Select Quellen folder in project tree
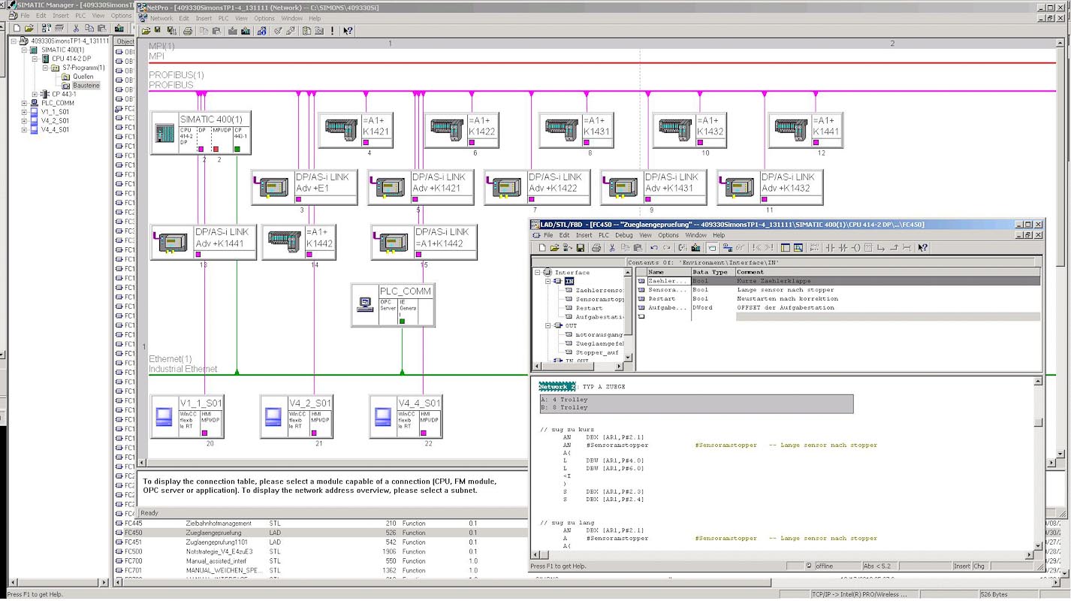Screen dimensions: 1071x601 (x=83, y=77)
